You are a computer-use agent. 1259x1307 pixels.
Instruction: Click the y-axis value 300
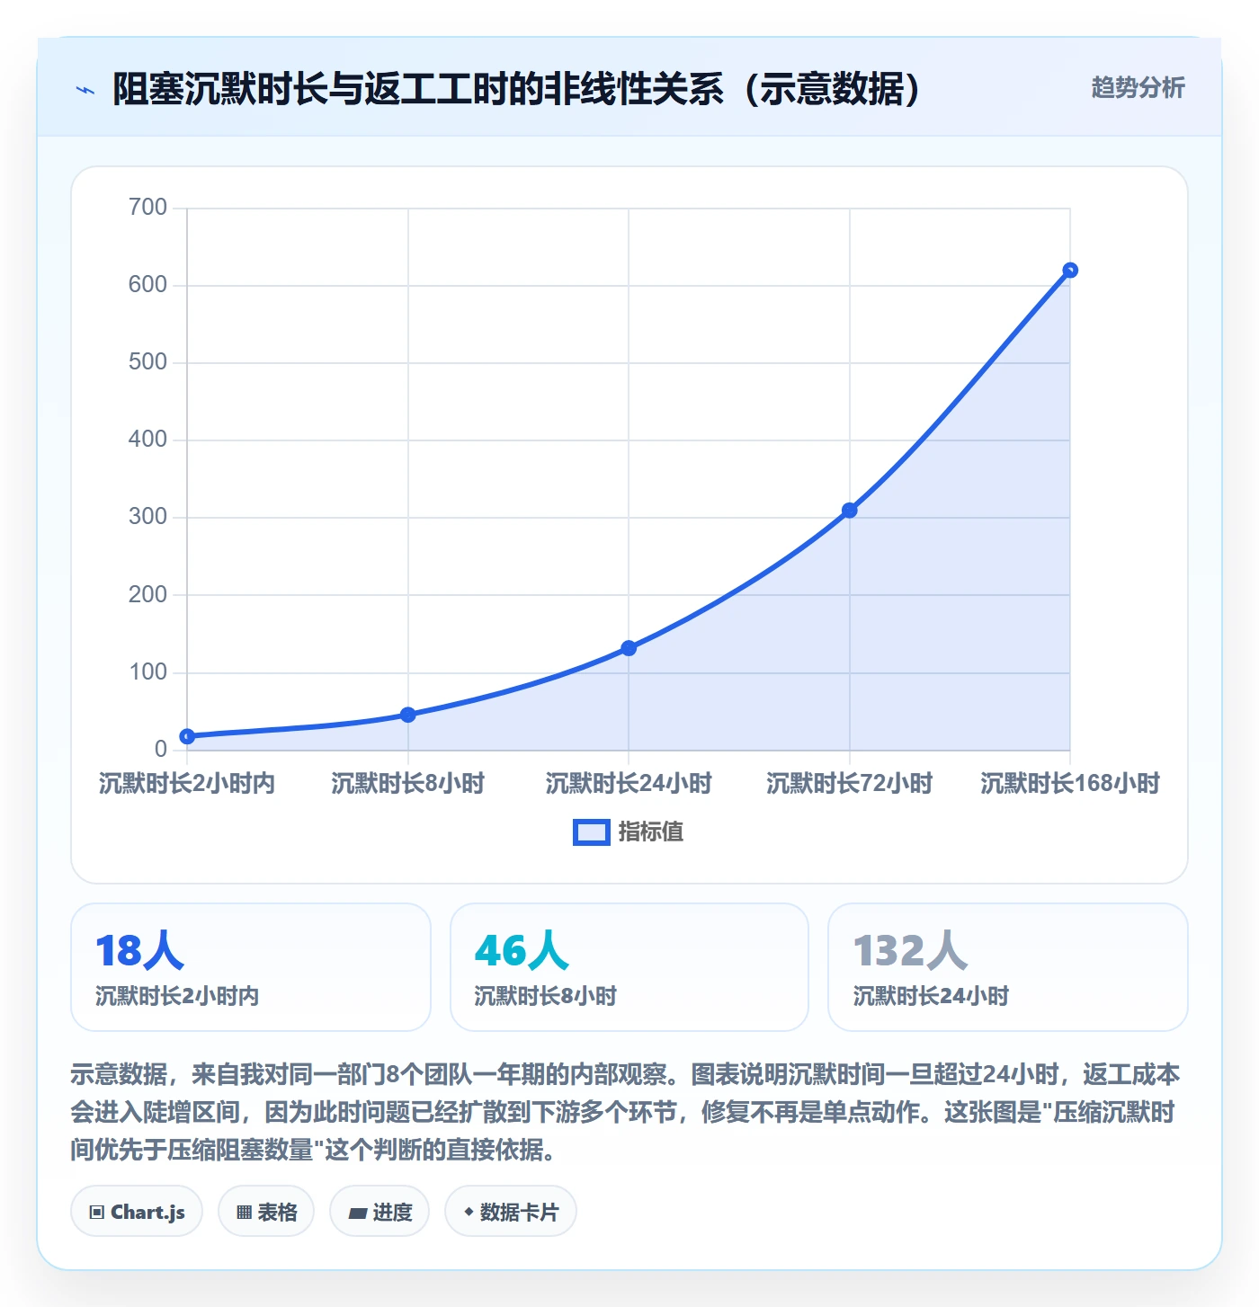click(x=147, y=517)
